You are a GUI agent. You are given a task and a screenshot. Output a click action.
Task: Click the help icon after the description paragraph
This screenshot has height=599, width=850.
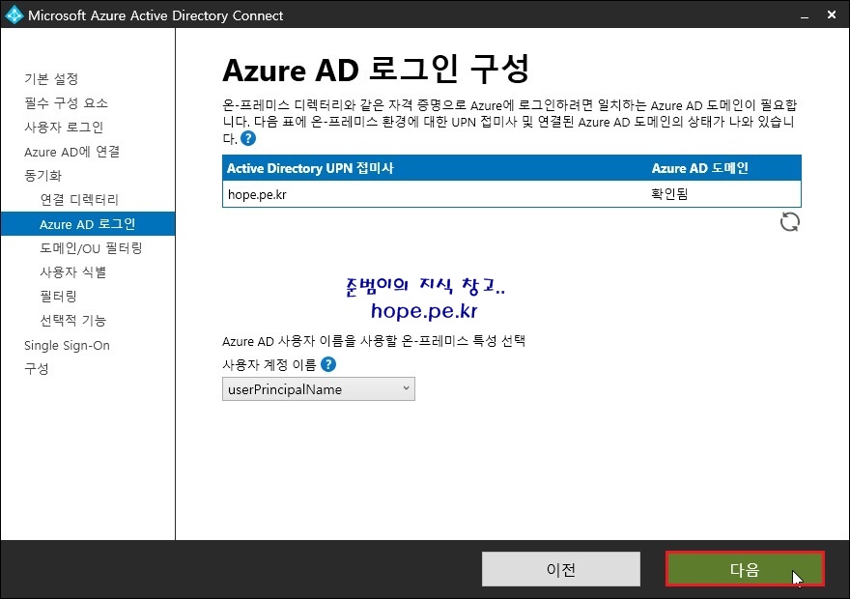248,138
